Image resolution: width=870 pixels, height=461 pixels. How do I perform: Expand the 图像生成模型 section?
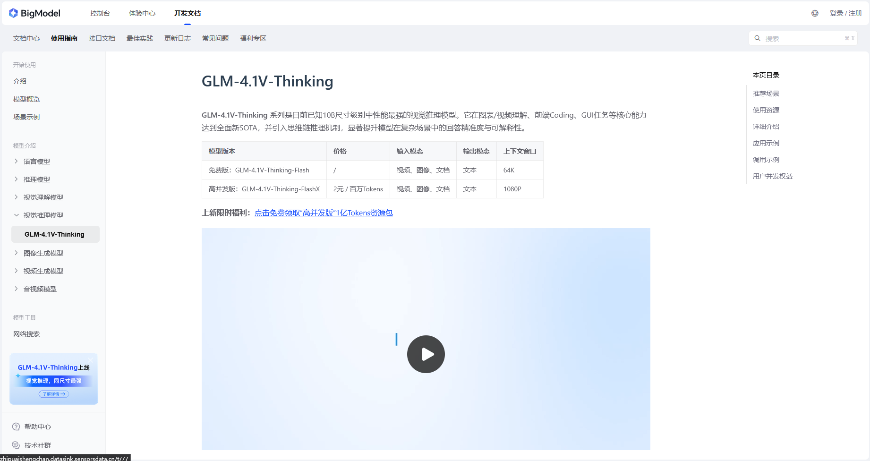16,253
